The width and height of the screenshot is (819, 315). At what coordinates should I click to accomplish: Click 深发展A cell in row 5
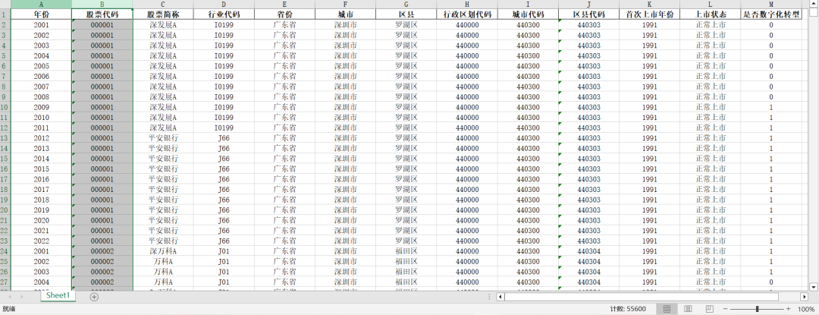click(x=163, y=56)
